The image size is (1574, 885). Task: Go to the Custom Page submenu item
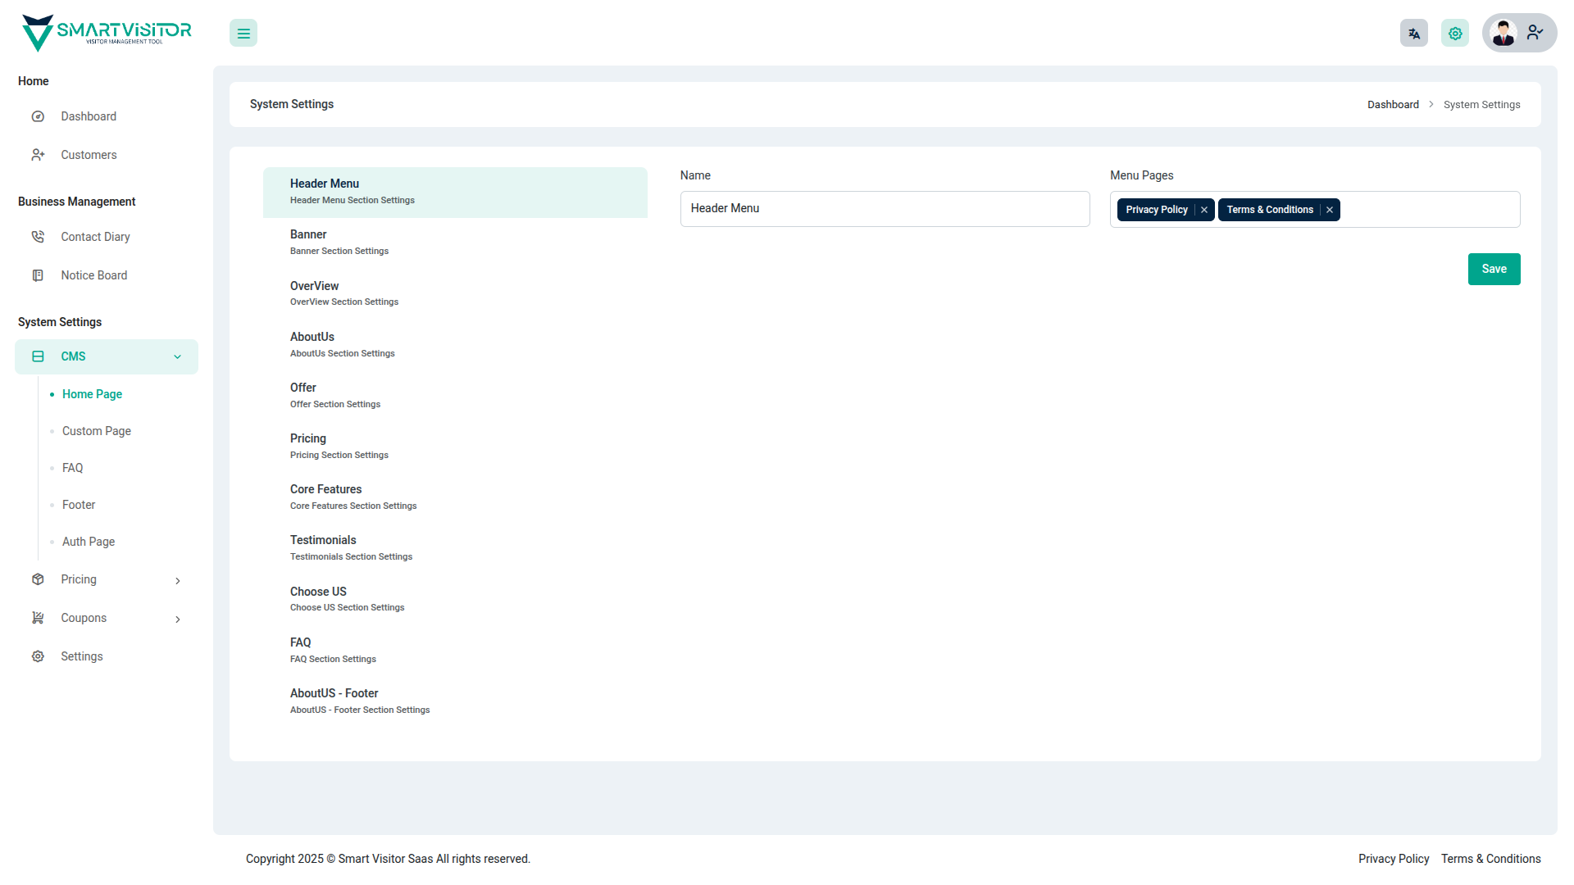coord(97,431)
